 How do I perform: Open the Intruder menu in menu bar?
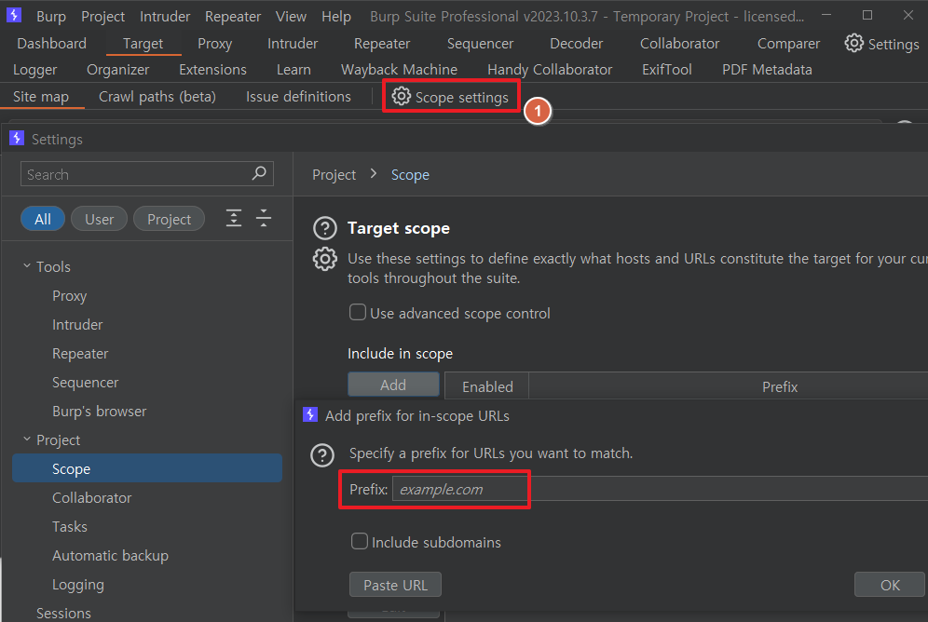[x=165, y=17]
